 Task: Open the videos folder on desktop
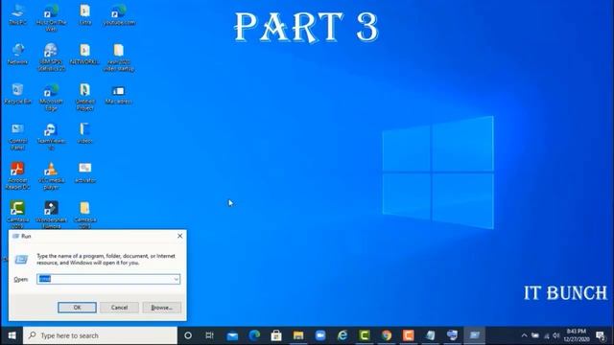pyautogui.click(x=85, y=133)
